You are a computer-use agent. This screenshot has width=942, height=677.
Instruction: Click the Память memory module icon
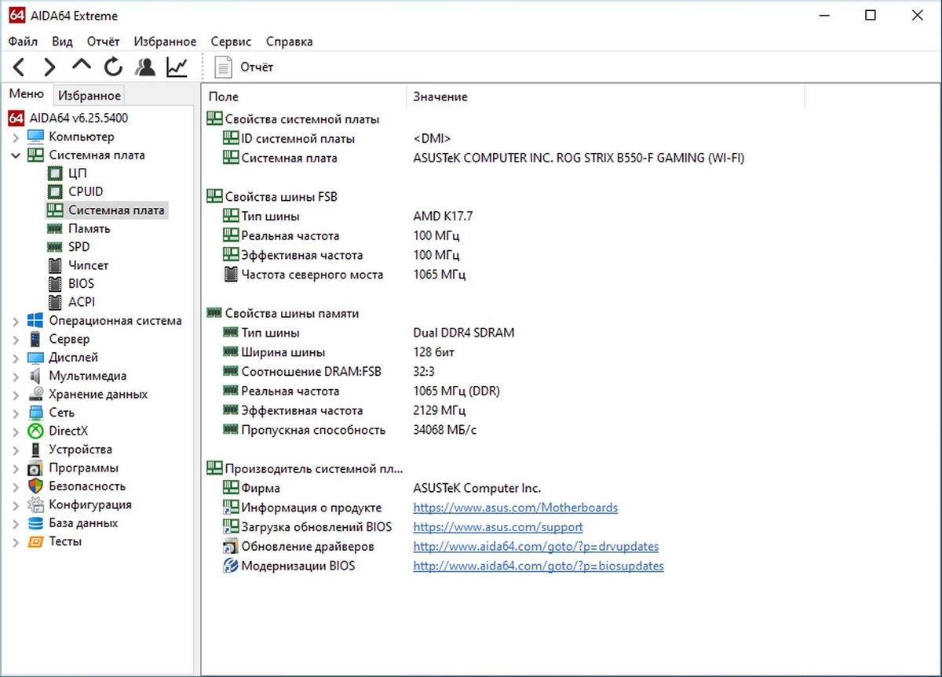[54, 229]
